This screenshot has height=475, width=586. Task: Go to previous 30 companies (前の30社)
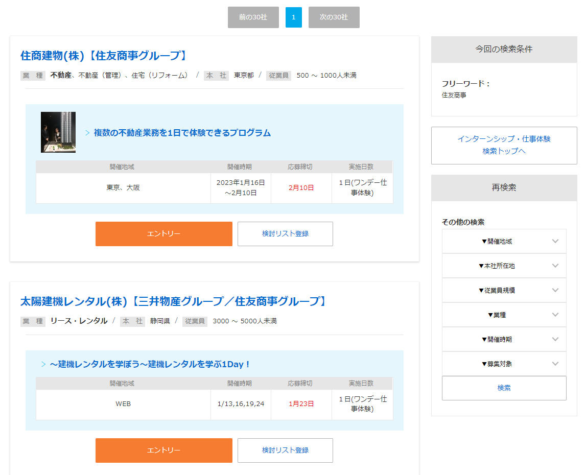[253, 17]
